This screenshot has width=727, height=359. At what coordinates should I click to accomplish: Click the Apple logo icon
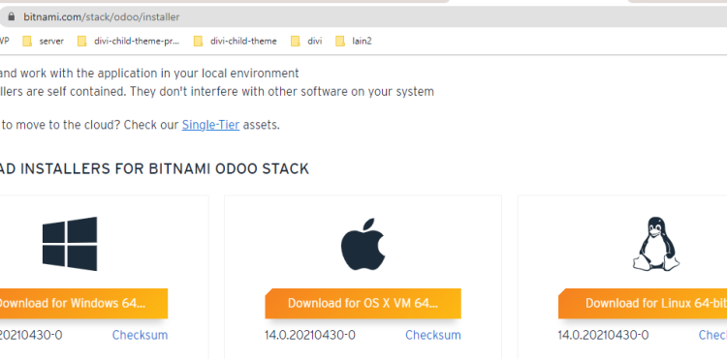363,244
